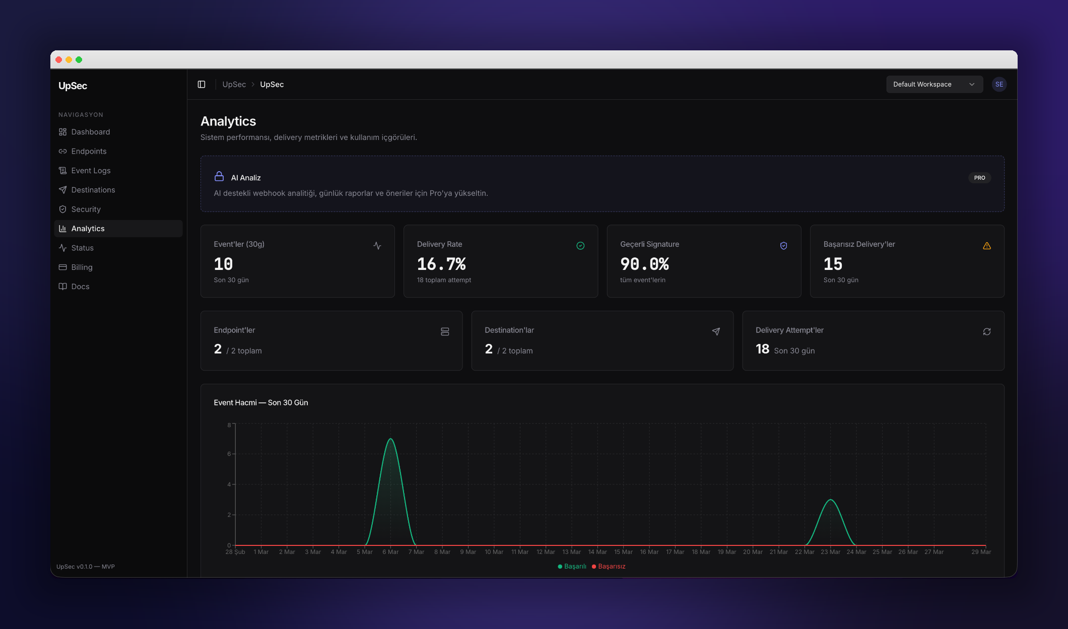
Task: Open the Default Workspace dropdown
Action: (x=934, y=84)
